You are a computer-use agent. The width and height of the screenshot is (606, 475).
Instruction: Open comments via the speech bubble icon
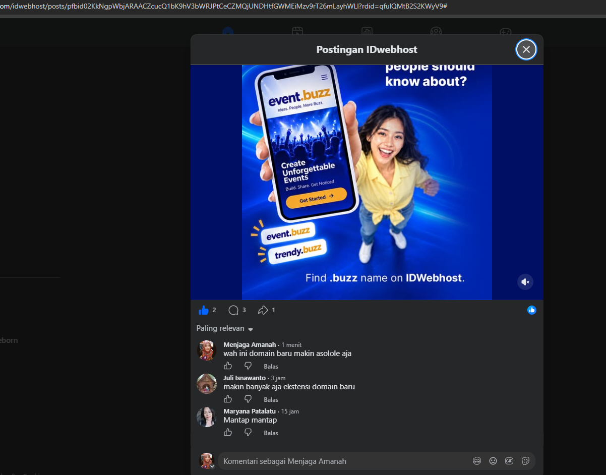233,310
